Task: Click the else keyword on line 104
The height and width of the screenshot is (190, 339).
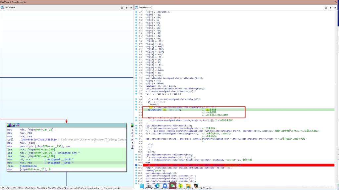Action: pyautogui.click(x=148, y=163)
